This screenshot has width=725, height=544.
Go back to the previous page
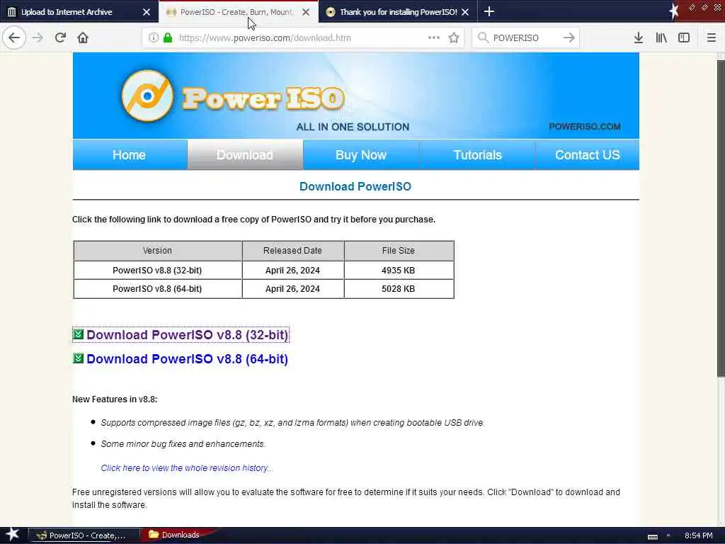click(14, 38)
